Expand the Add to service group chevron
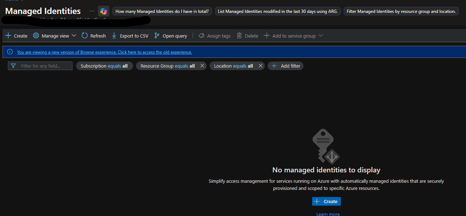 (x=321, y=36)
